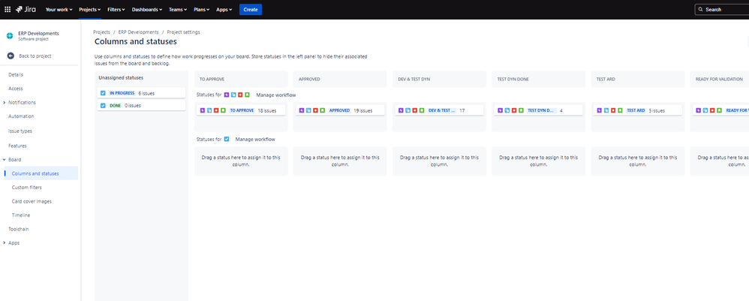The image size is (749, 301).
Task: Click the Epic icon on the TEST DYN D... card
Action: coord(501,110)
